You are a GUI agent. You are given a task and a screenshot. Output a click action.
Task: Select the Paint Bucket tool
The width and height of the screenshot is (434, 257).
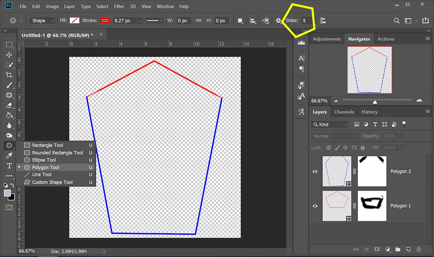click(x=9, y=115)
